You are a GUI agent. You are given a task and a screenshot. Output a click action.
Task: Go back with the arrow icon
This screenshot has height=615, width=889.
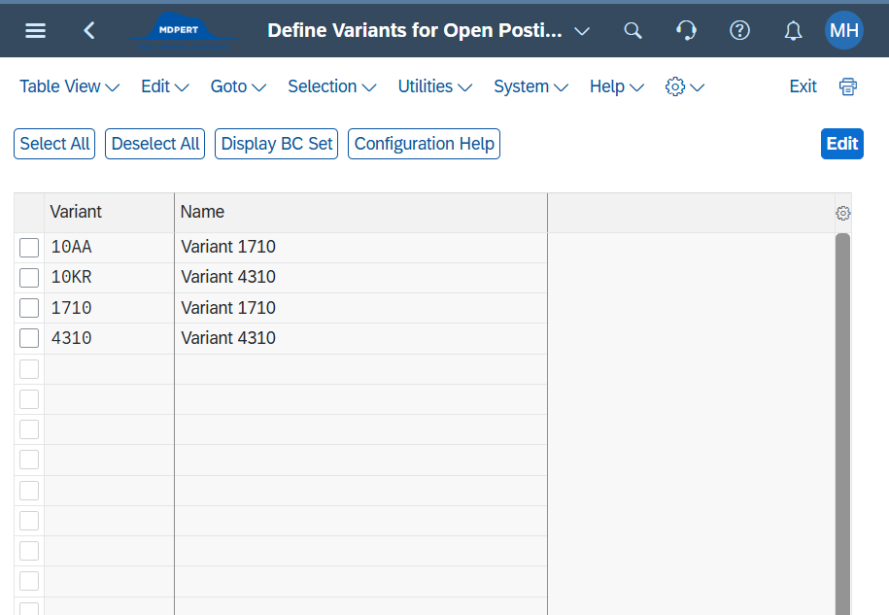89,31
